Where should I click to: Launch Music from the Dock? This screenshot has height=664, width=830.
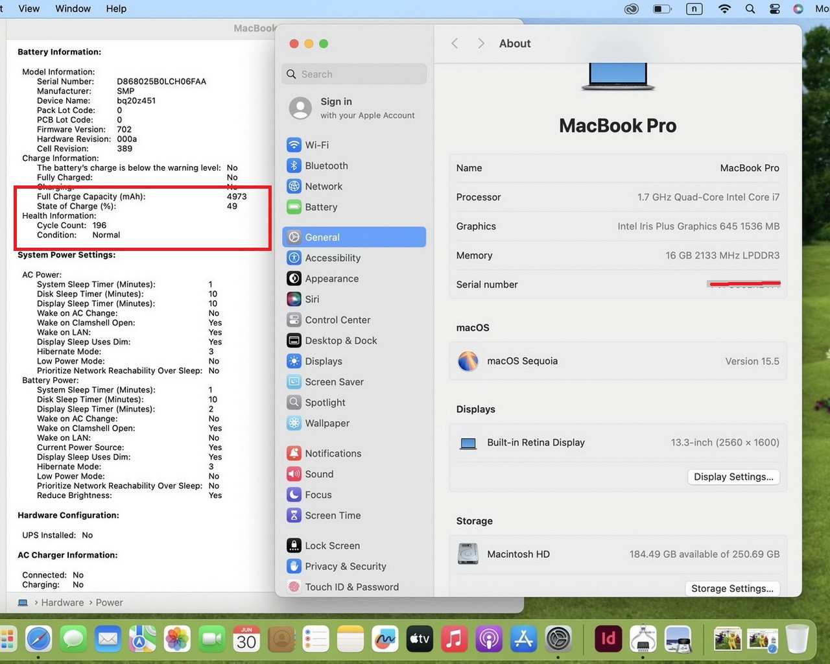tap(455, 639)
